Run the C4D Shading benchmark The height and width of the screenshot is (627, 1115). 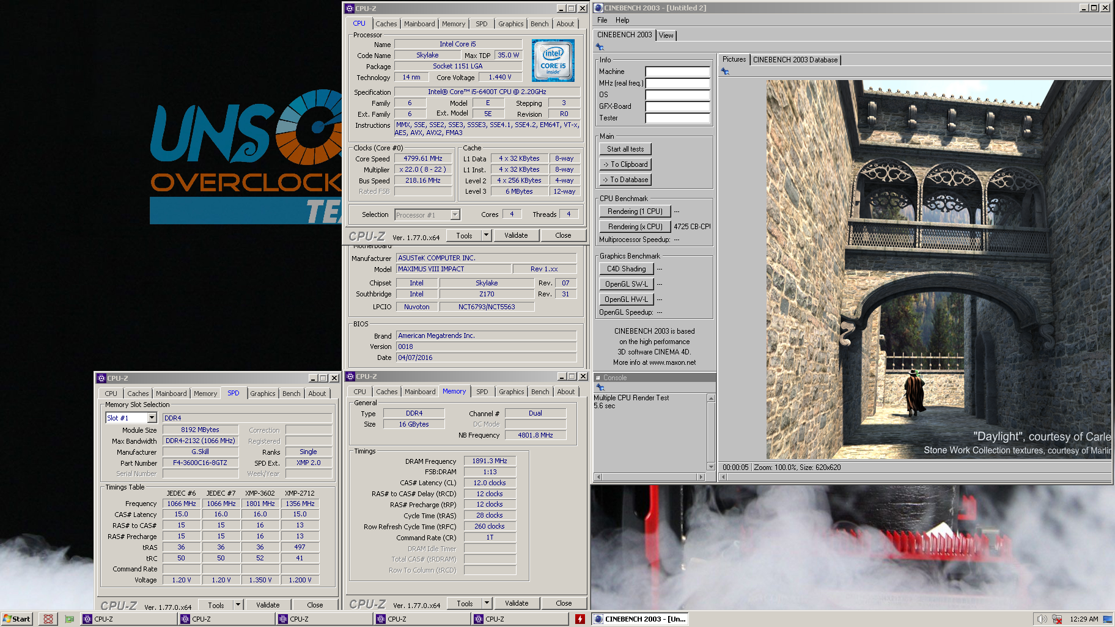click(627, 269)
